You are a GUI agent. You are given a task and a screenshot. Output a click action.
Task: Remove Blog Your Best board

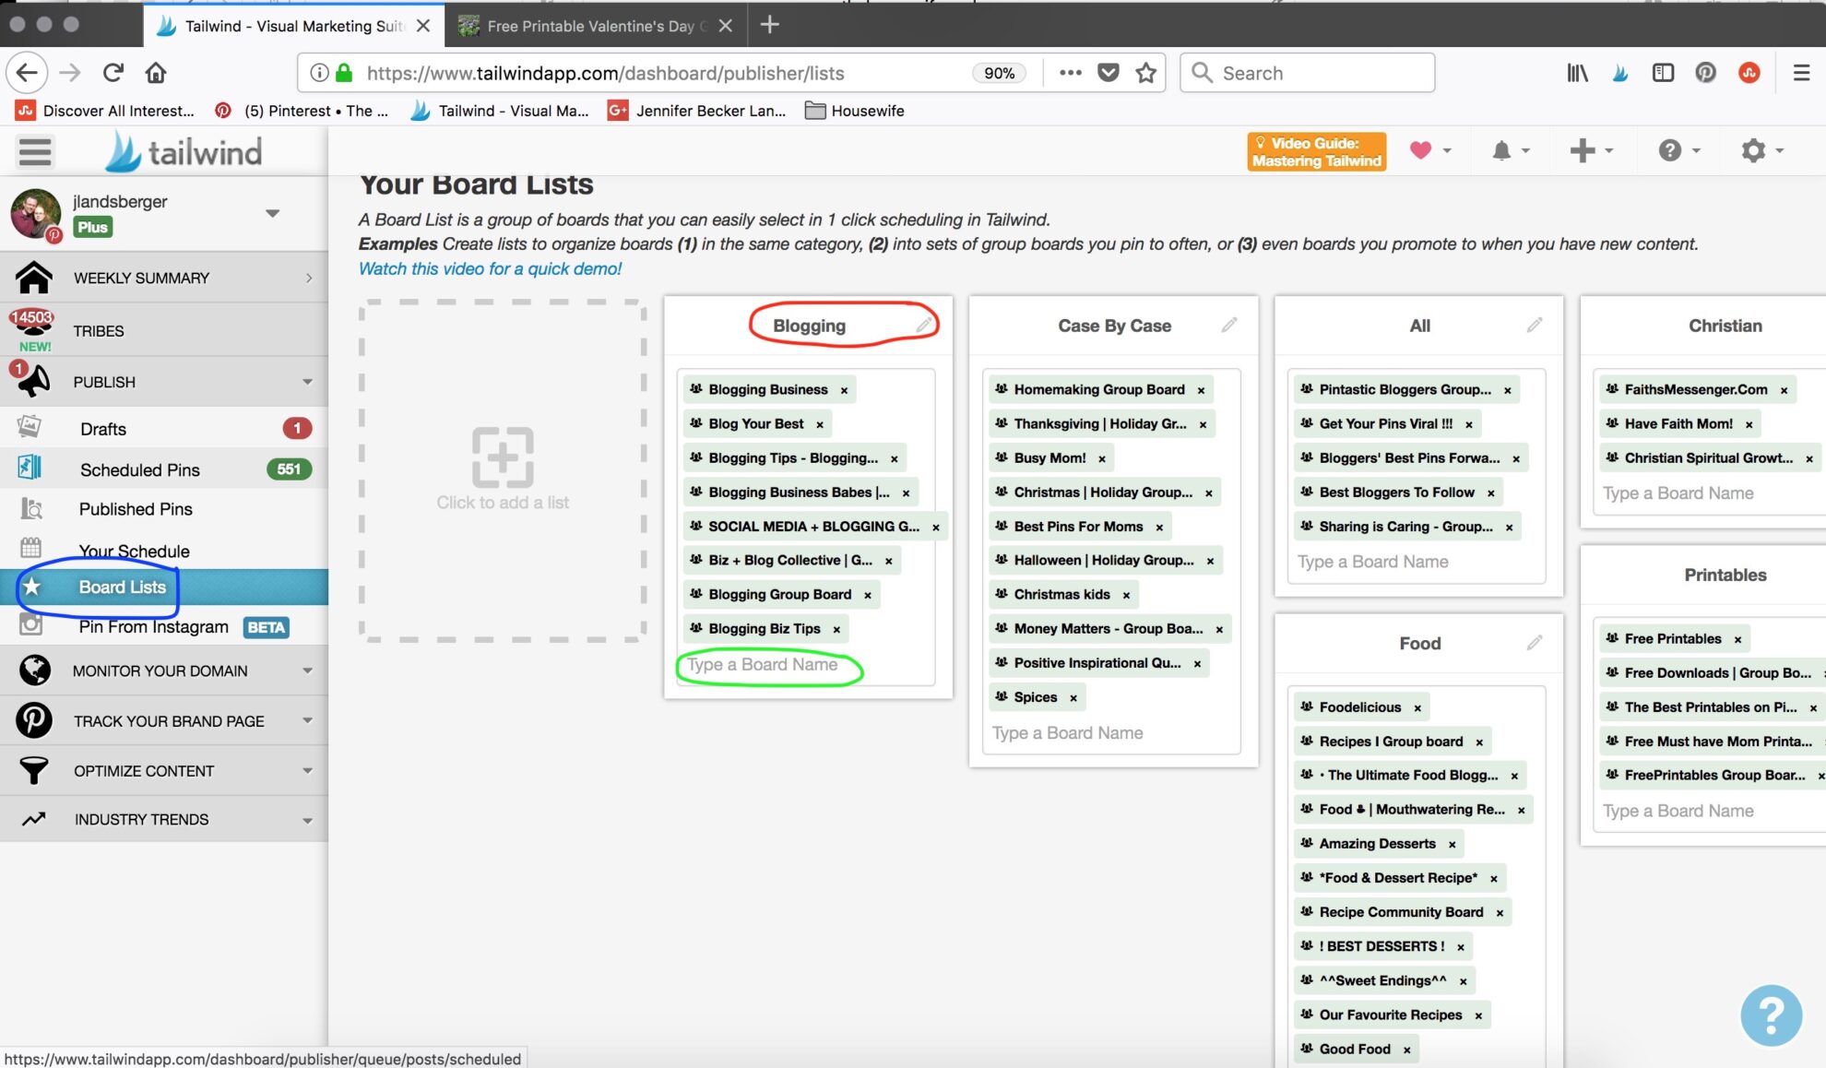coord(820,424)
